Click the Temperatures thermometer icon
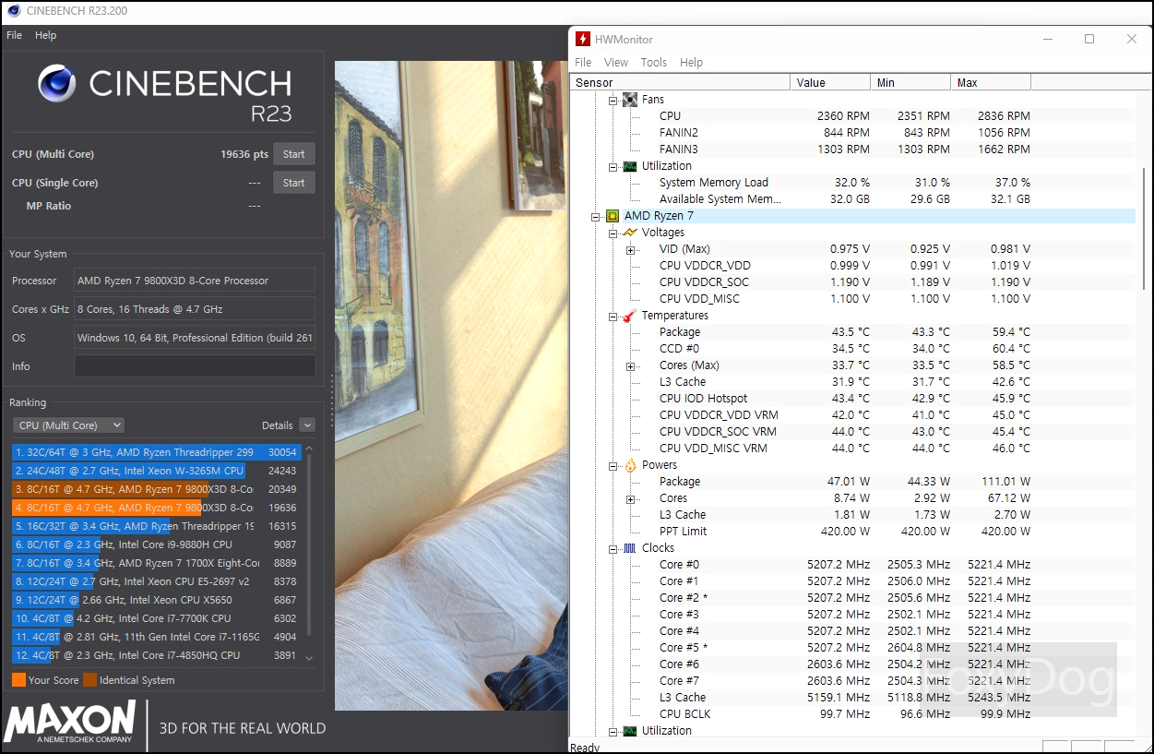Viewport: 1154px width, 754px height. [630, 316]
